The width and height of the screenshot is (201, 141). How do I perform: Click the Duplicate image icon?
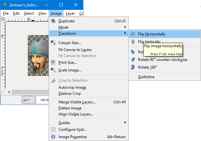tap(53, 21)
